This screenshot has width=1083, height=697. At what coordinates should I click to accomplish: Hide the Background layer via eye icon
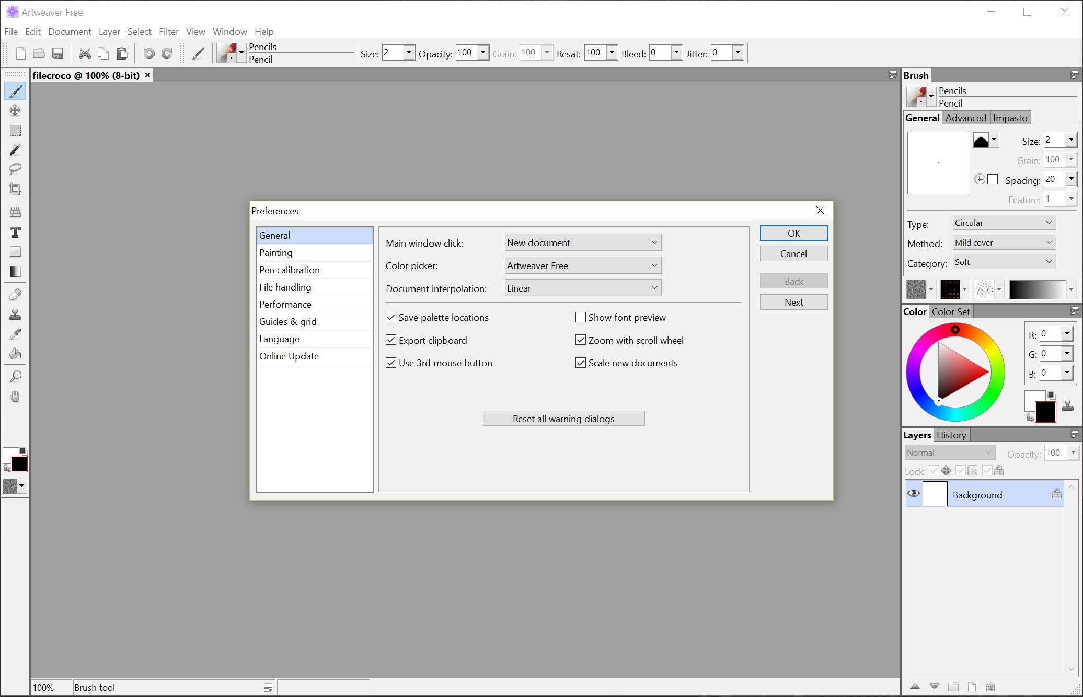point(913,494)
